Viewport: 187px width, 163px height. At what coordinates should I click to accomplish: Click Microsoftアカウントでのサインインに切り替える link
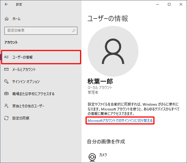tap(120, 120)
